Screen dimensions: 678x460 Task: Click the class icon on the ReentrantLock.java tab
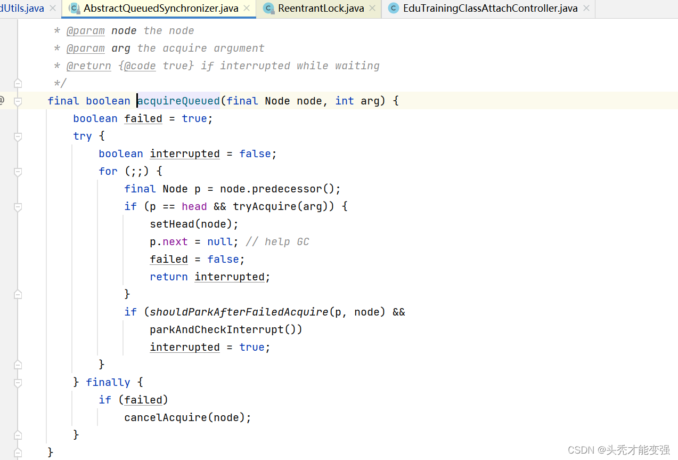click(268, 8)
